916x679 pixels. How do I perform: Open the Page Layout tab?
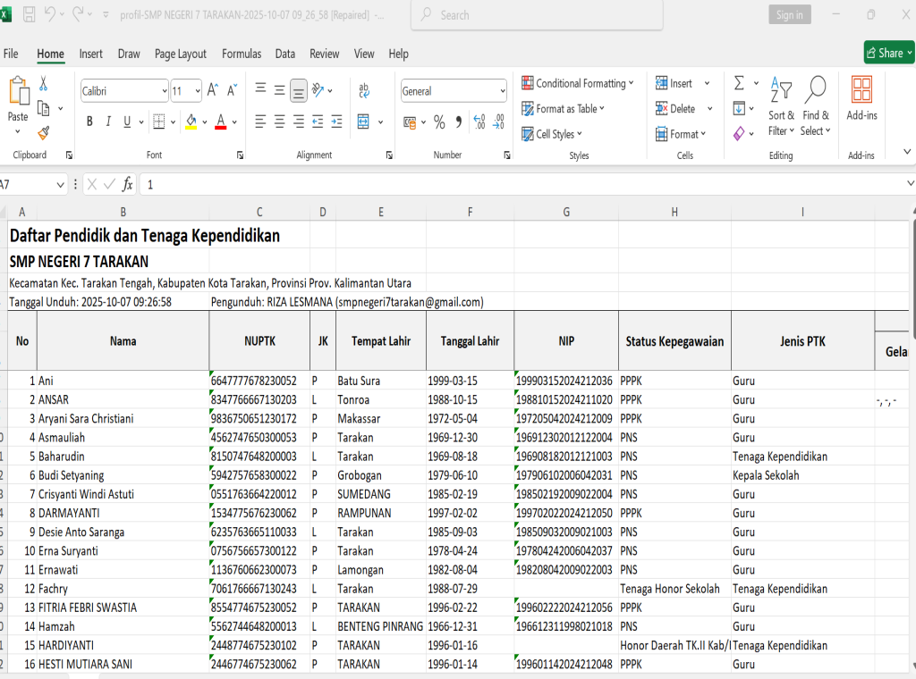[x=180, y=54]
